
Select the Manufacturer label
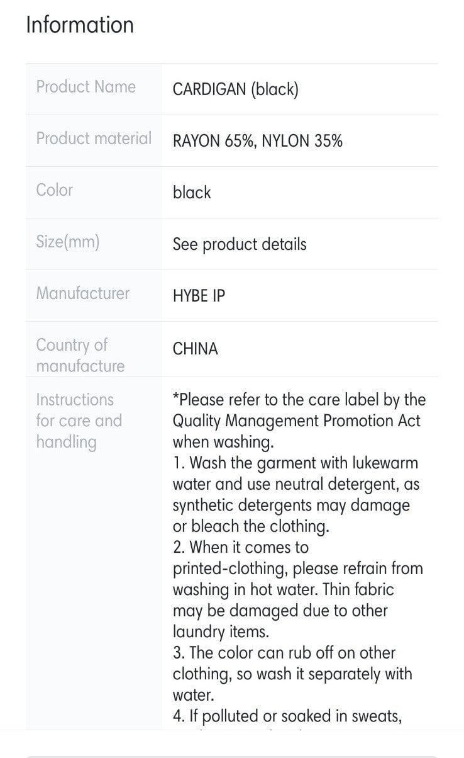(82, 293)
